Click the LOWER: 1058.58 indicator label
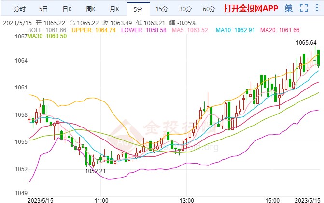 (x=143, y=30)
